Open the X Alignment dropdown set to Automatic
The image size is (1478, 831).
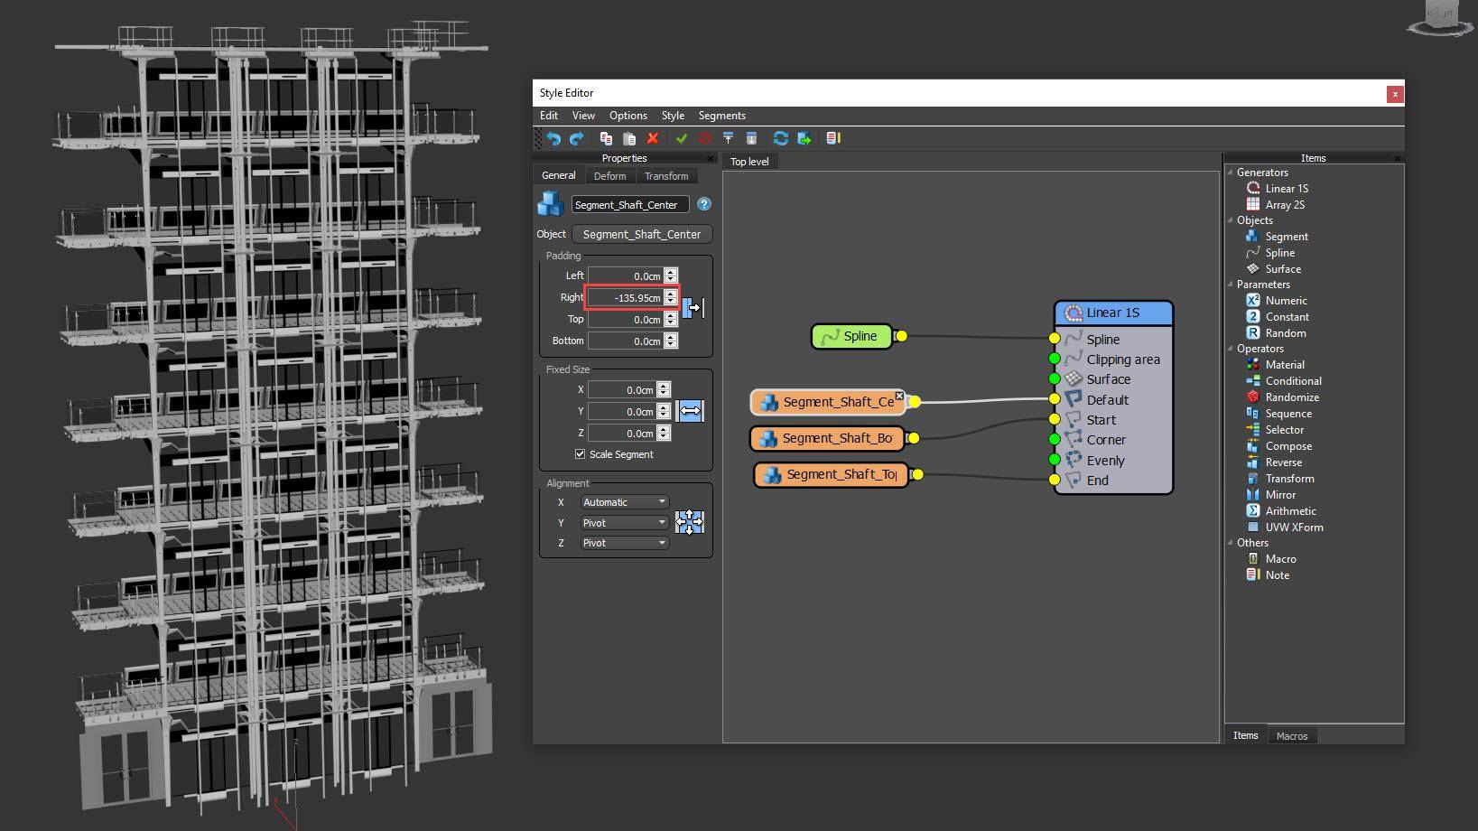[x=624, y=501]
